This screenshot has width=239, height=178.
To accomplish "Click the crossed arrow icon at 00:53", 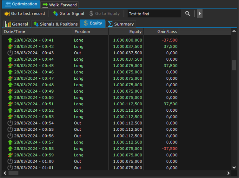I will click(10, 117).
